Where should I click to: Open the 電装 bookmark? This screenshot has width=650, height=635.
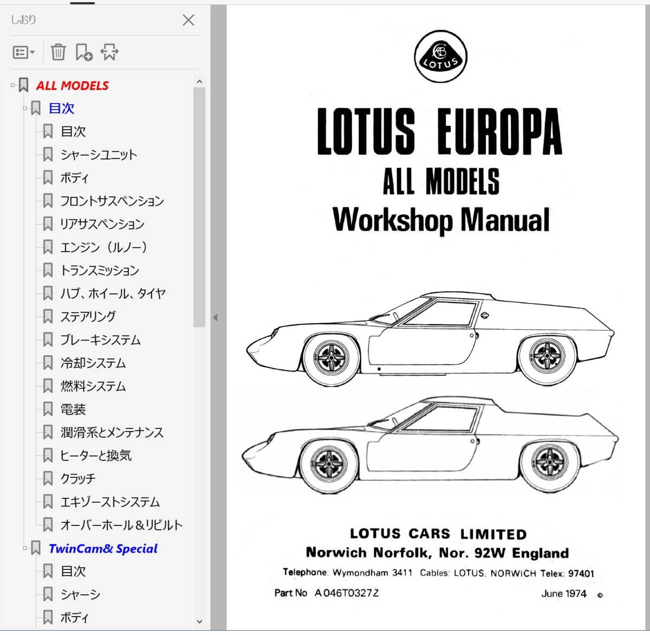[73, 409]
